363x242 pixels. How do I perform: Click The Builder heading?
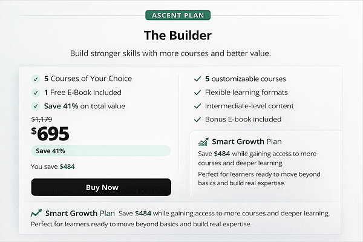point(181,35)
